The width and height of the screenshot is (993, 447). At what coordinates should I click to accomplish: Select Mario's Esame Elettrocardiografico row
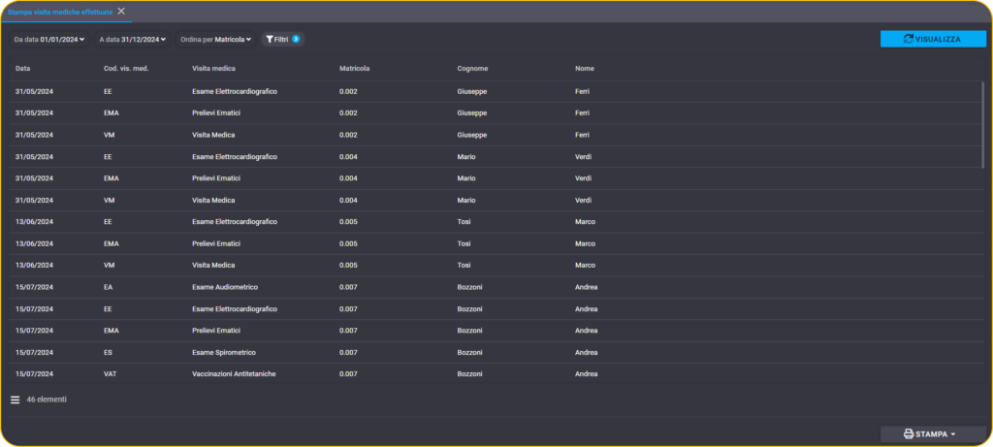tap(496, 156)
